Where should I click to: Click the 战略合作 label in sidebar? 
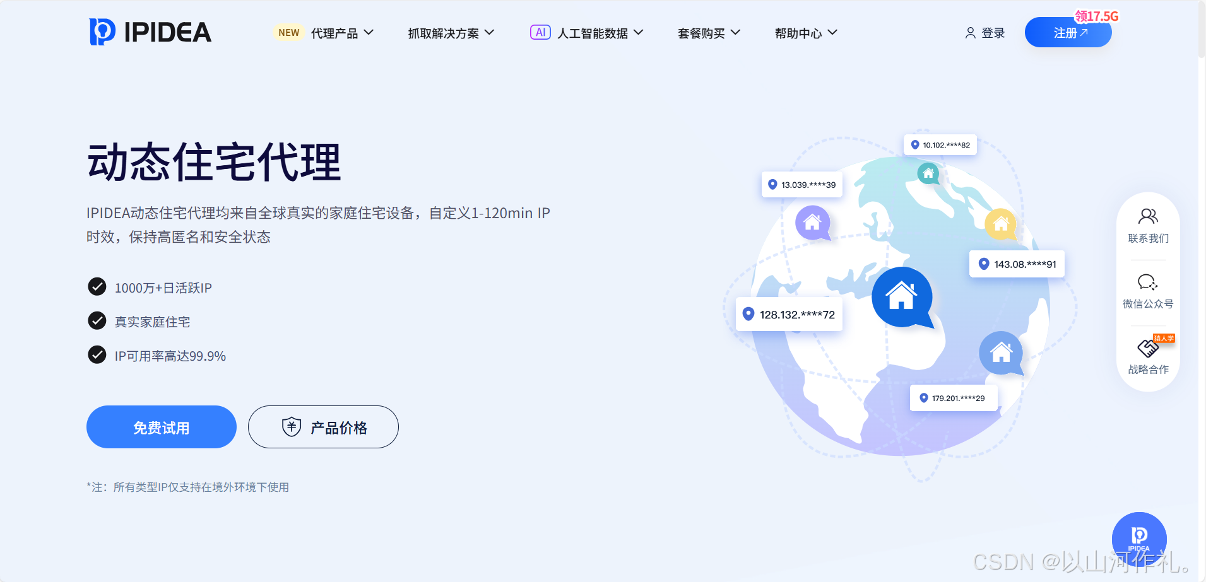pyautogui.click(x=1148, y=370)
